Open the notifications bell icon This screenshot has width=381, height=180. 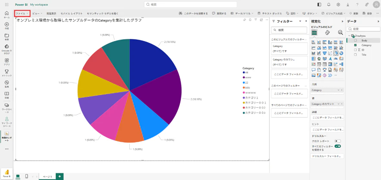tap(329, 5)
